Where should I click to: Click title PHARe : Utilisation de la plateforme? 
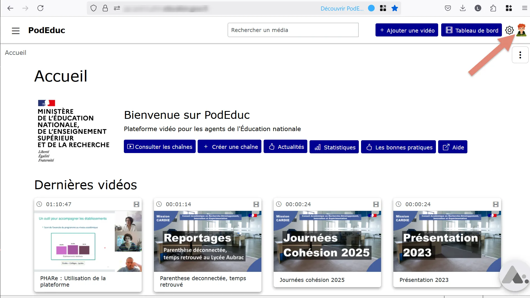click(73, 281)
